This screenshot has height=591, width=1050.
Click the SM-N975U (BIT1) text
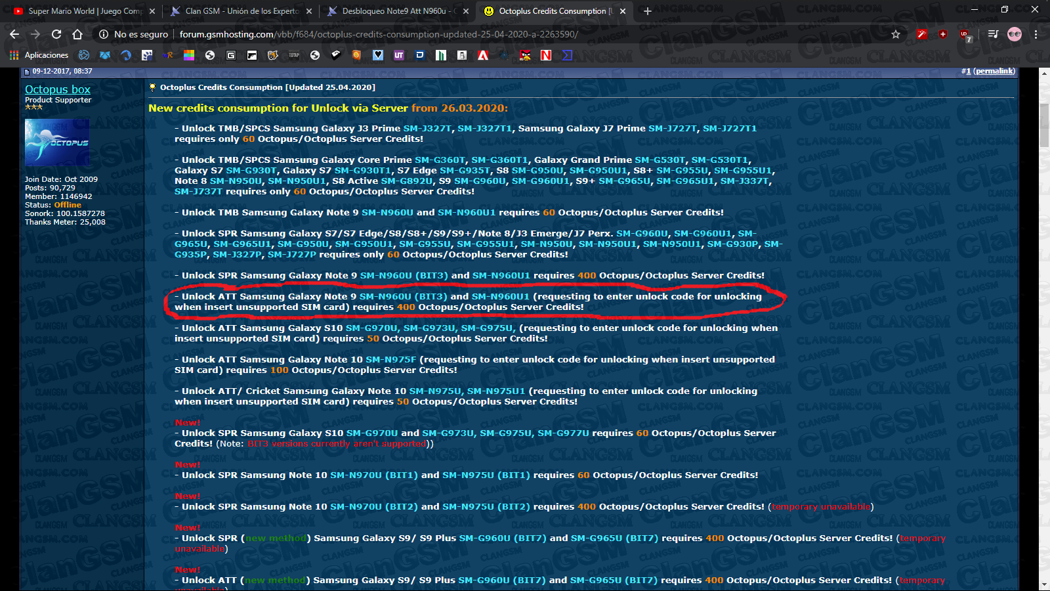tap(486, 475)
